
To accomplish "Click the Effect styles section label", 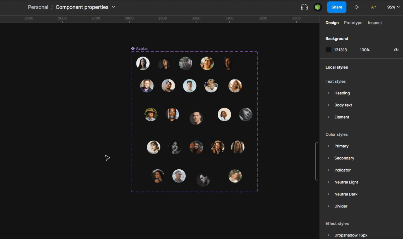I will [x=337, y=223].
